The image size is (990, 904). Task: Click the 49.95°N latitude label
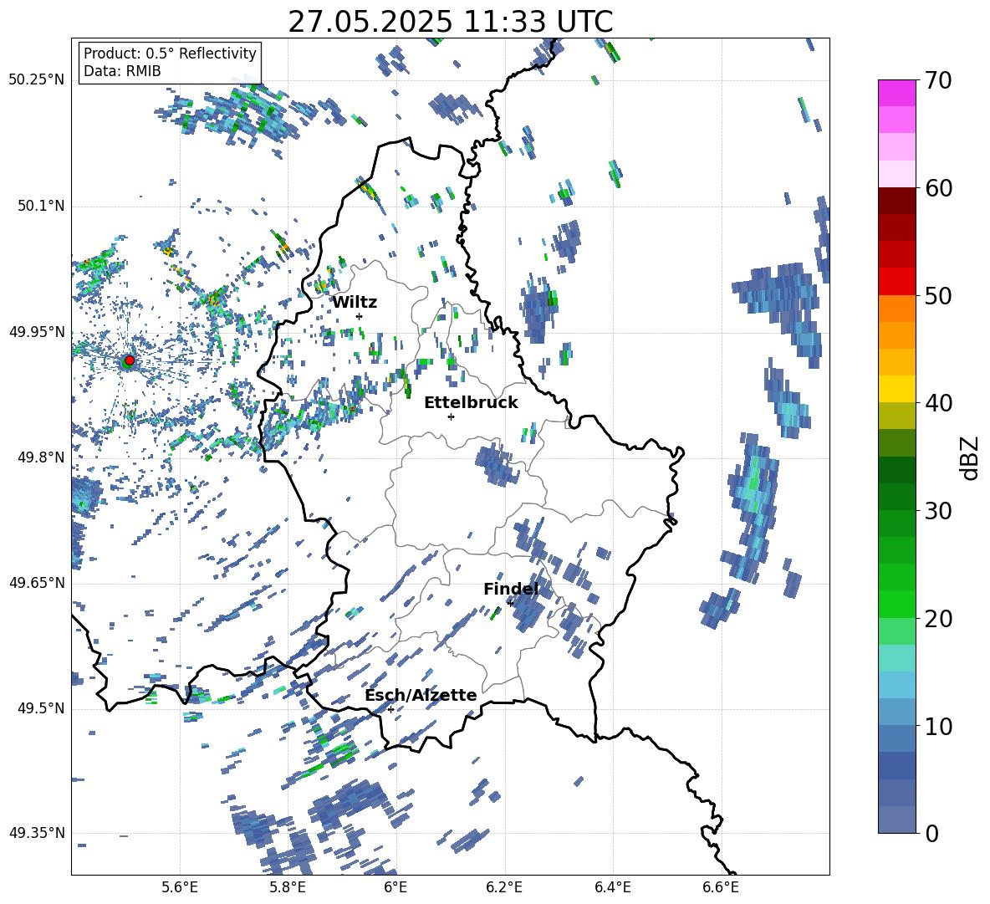[x=36, y=331]
